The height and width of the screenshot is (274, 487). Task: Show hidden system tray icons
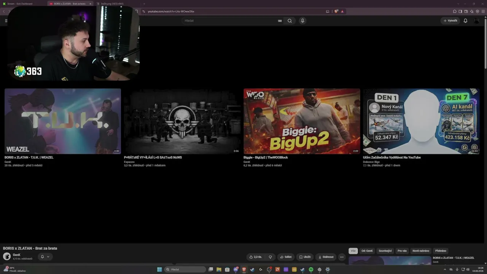click(445, 269)
